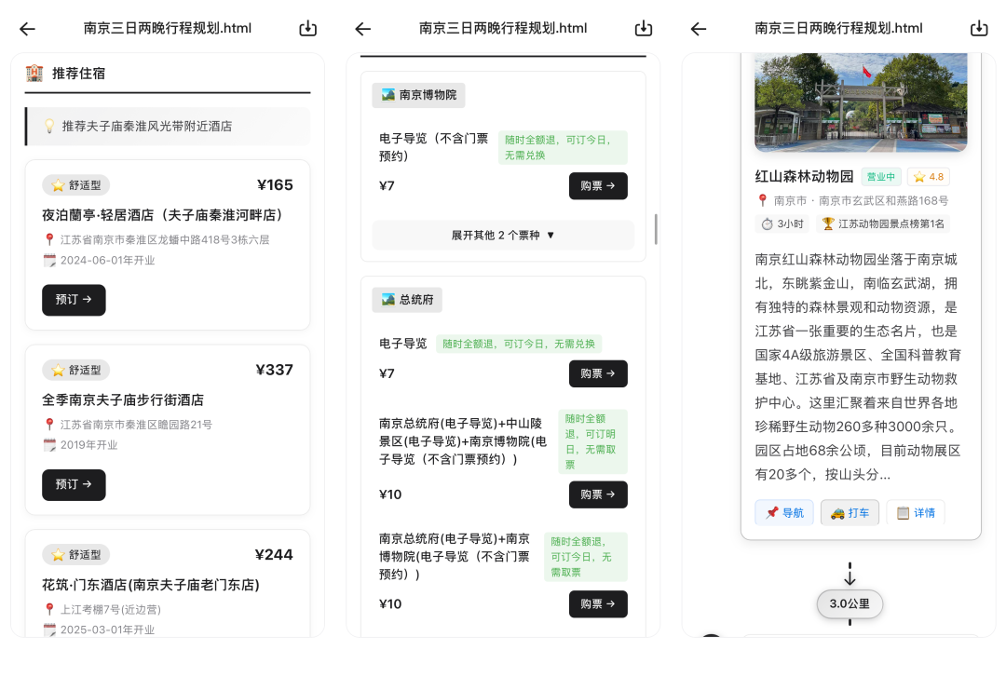Buy 总统府 电子导览 ¥7 ticket
Image resolution: width=1006 pixels, height=677 pixels.
point(598,373)
